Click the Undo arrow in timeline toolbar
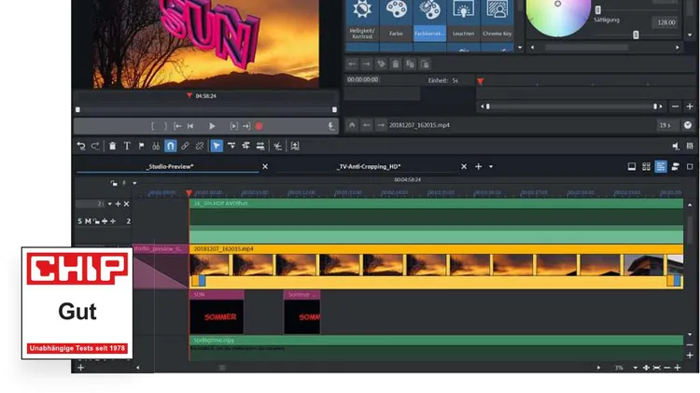Image resolution: width=700 pixels, height=393 pixels. pyautogui.click(x=81, y=146)
